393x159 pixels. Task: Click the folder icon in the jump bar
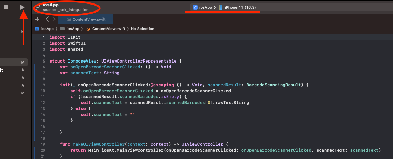tap(63, 29)
